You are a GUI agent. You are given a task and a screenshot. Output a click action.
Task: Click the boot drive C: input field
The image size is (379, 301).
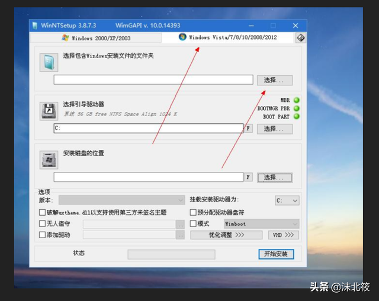click(149, 129)
